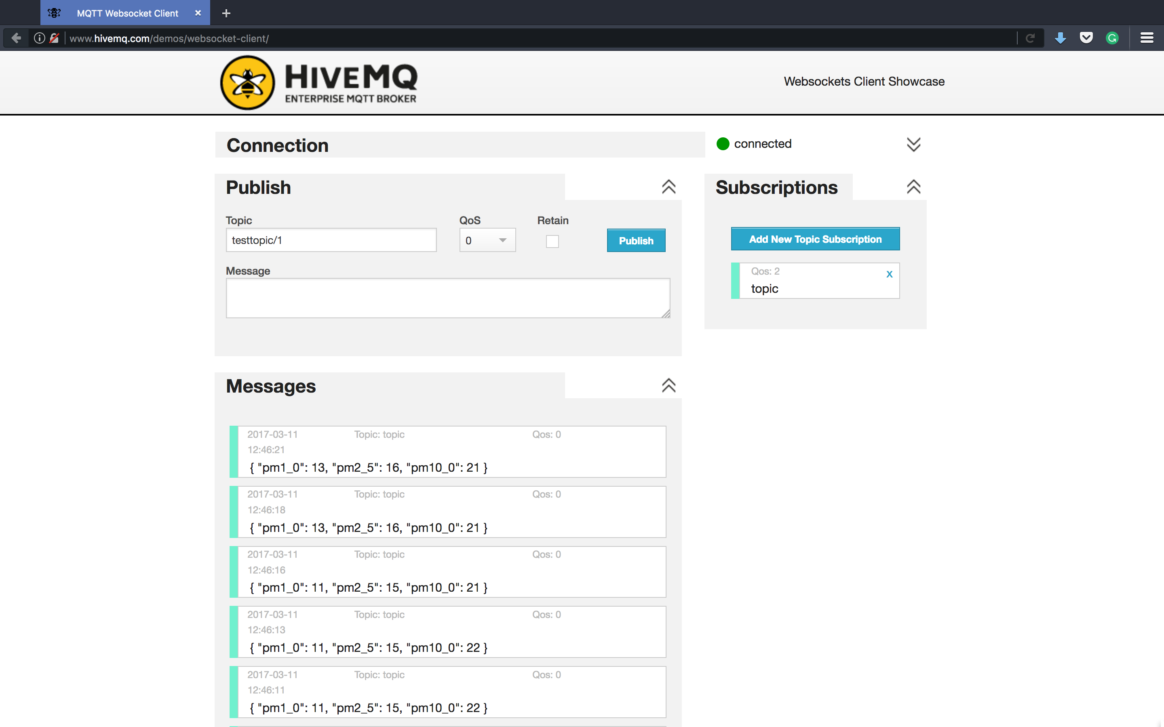Collapse the Messages panel

pos(668,386)
